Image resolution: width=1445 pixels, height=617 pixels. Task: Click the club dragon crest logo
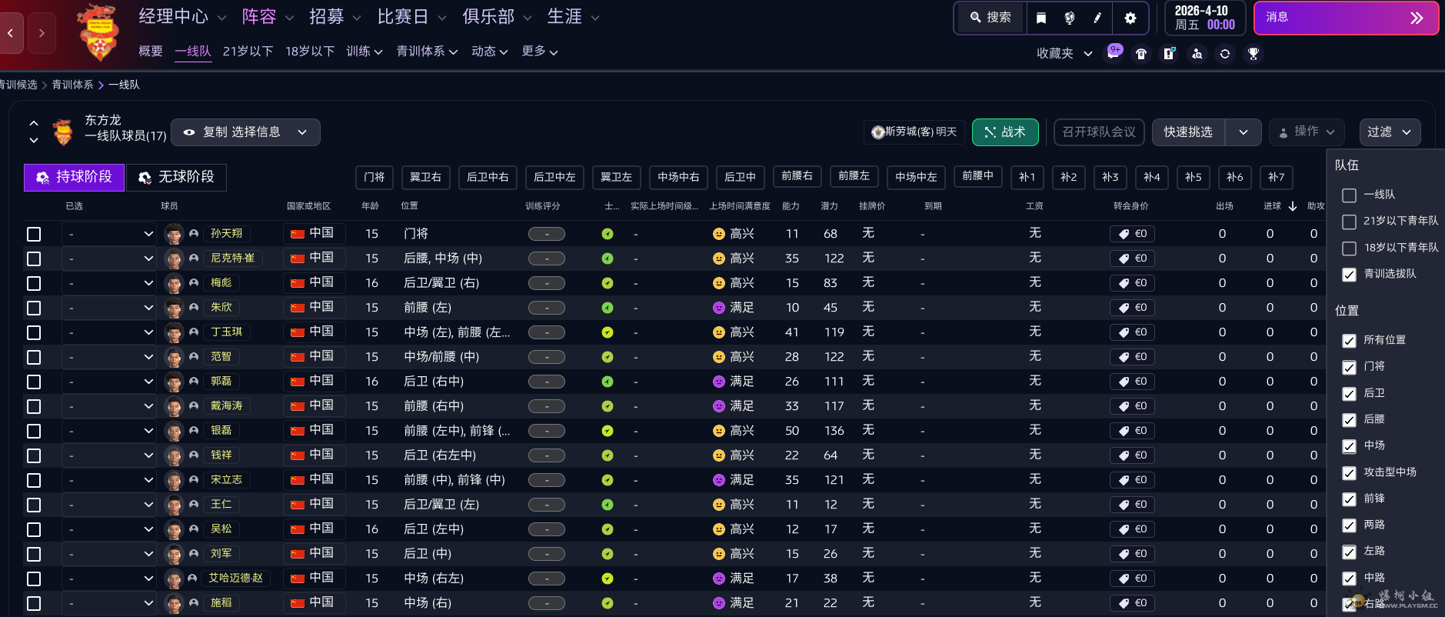(98, 33)
